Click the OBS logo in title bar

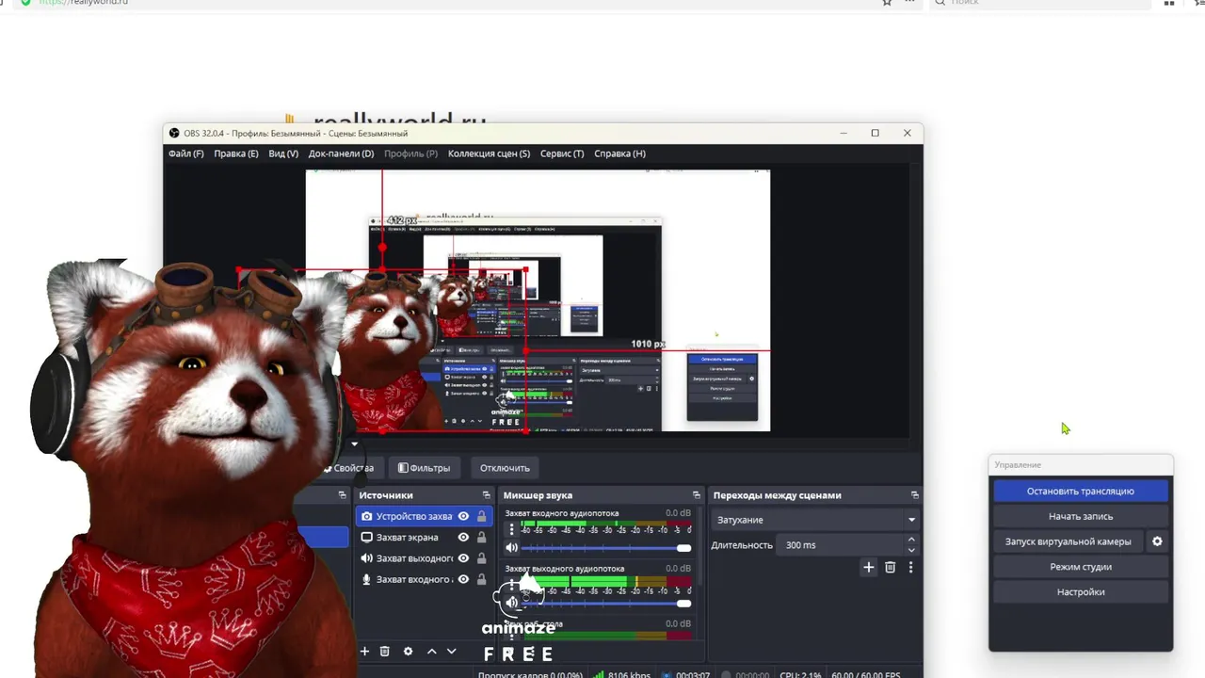174,133
